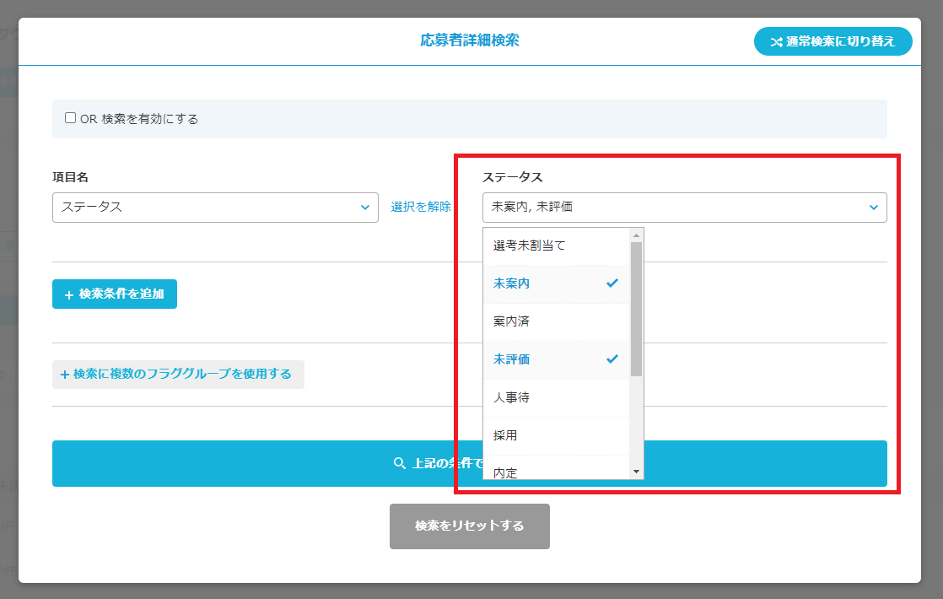Click the shuffle icon in 通常検索に切り替え button

coord(776,41)
